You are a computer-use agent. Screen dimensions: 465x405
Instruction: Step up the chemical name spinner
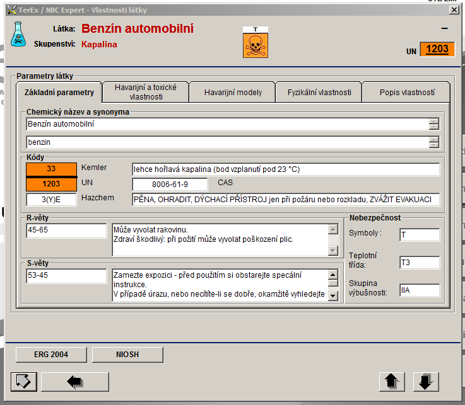[434, 122]
